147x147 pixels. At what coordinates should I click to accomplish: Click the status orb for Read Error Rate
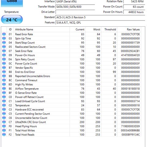tap(4, 34)
